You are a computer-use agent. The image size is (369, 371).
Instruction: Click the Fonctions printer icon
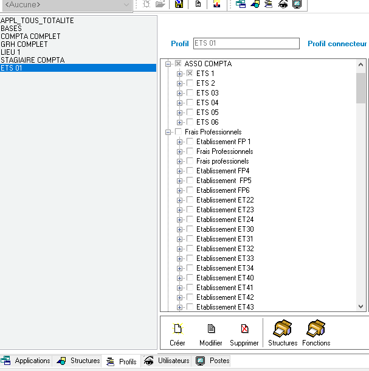point(316,333)
